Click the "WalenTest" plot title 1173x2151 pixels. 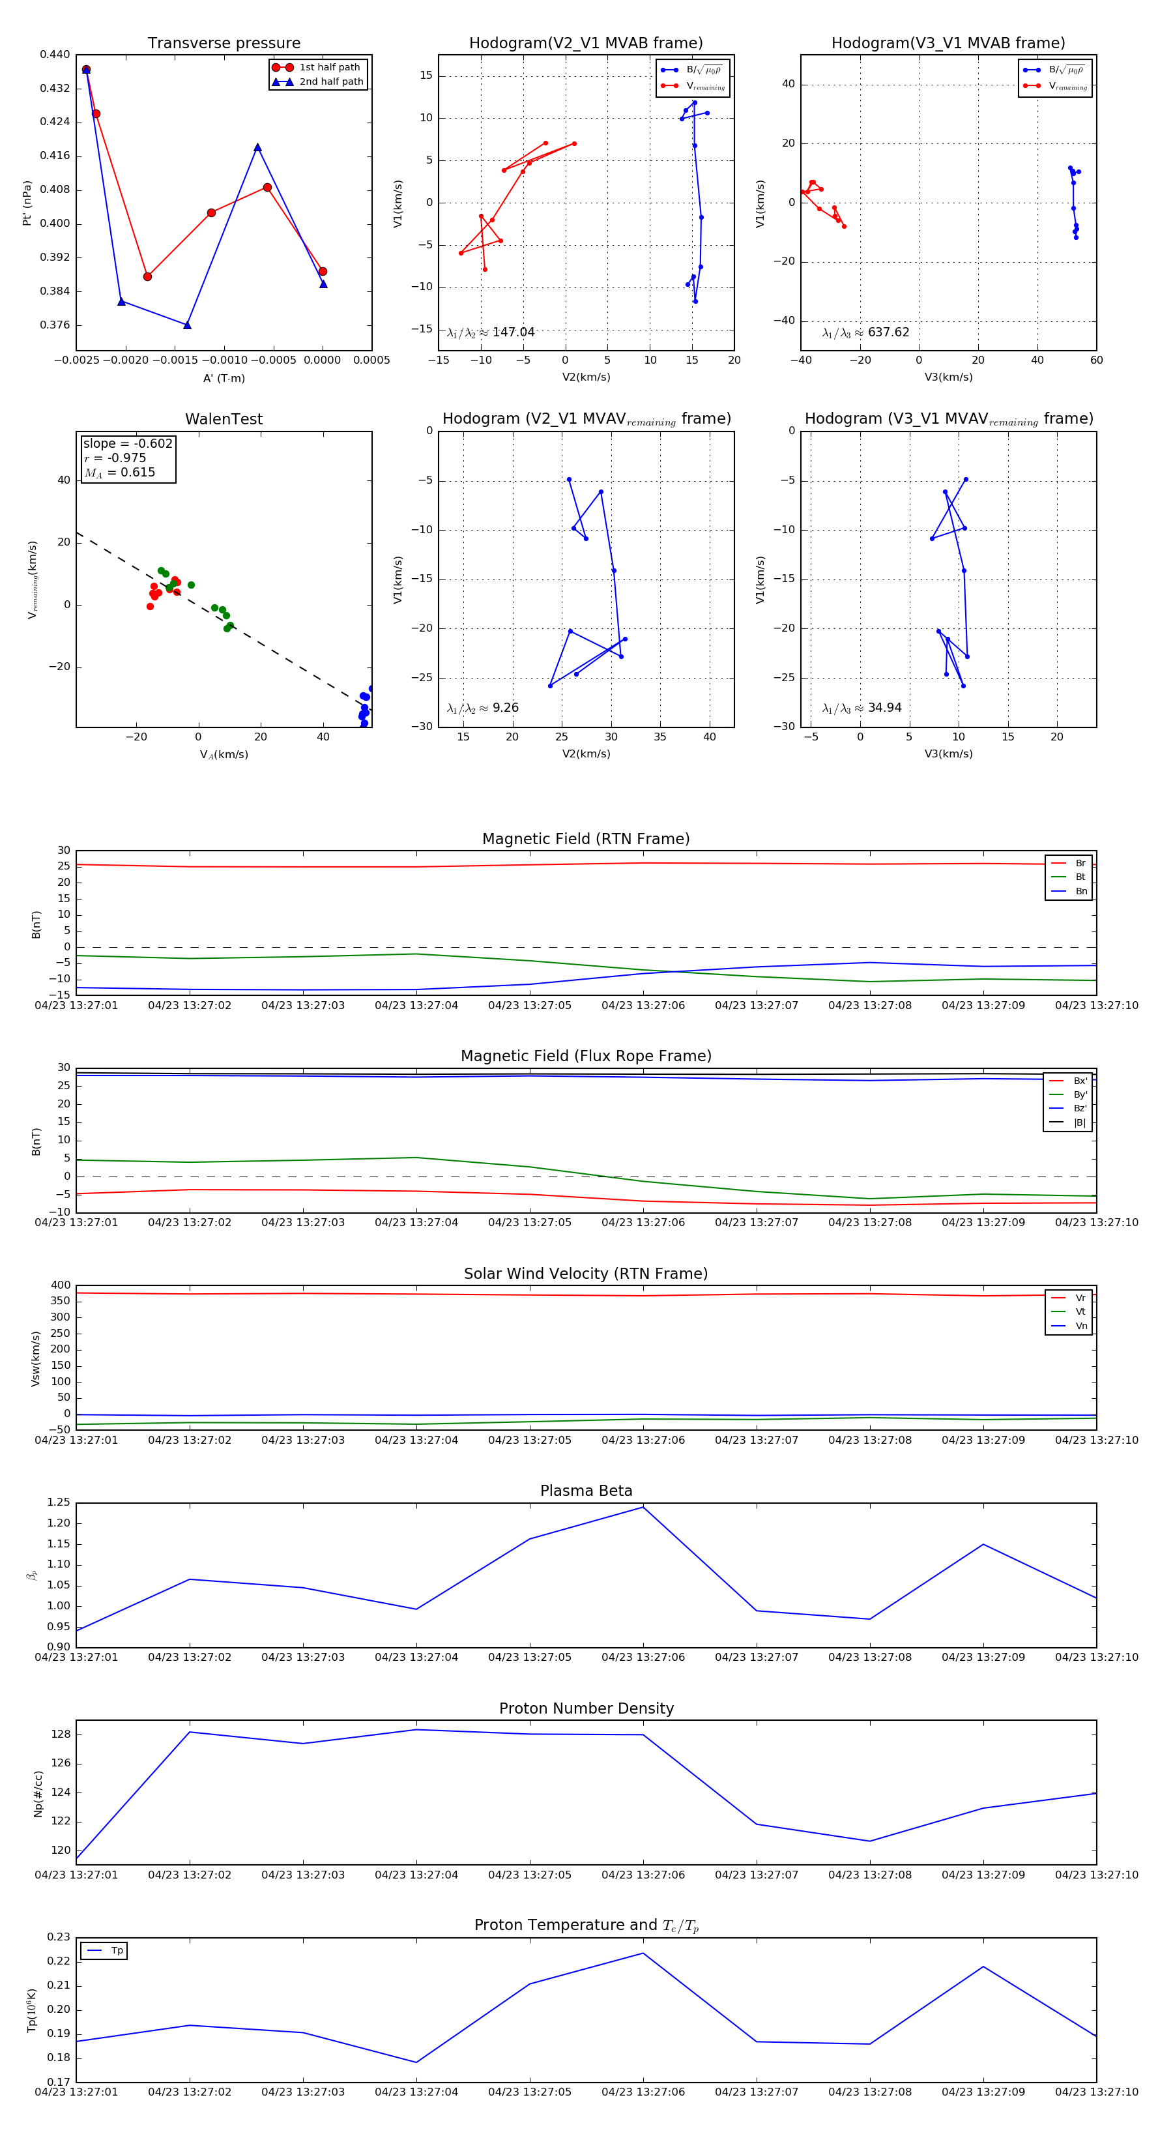(224, 419)
